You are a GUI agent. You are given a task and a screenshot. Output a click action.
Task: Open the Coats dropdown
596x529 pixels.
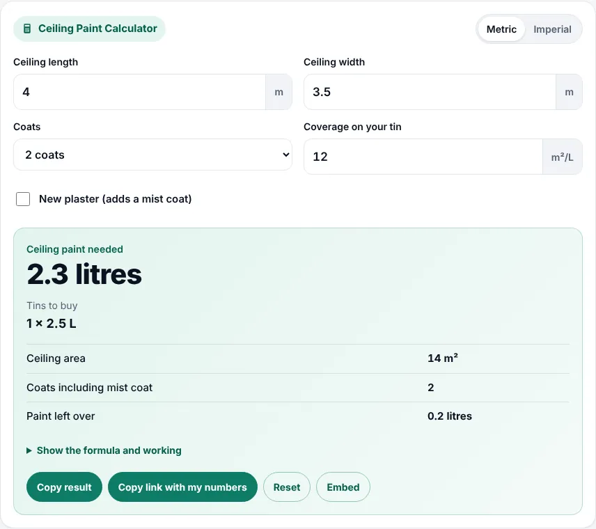[x=152, y=155]
